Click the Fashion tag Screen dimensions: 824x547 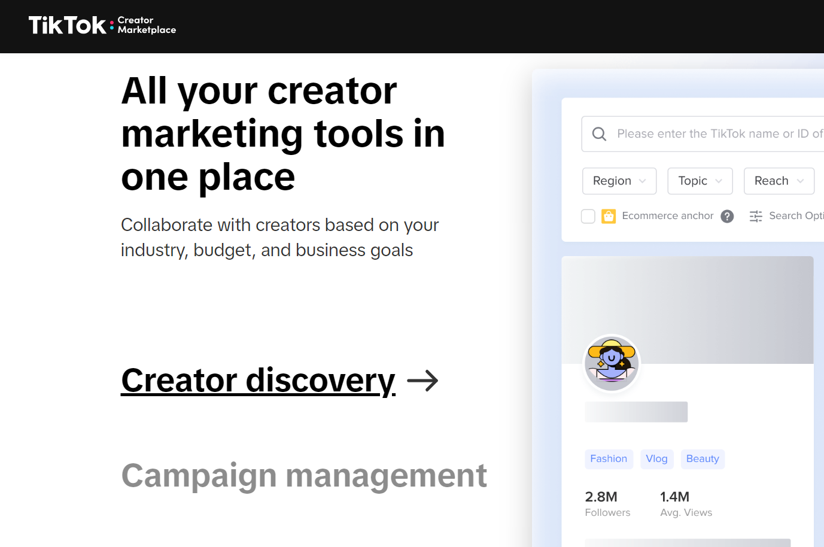click(x=609, y=459)
